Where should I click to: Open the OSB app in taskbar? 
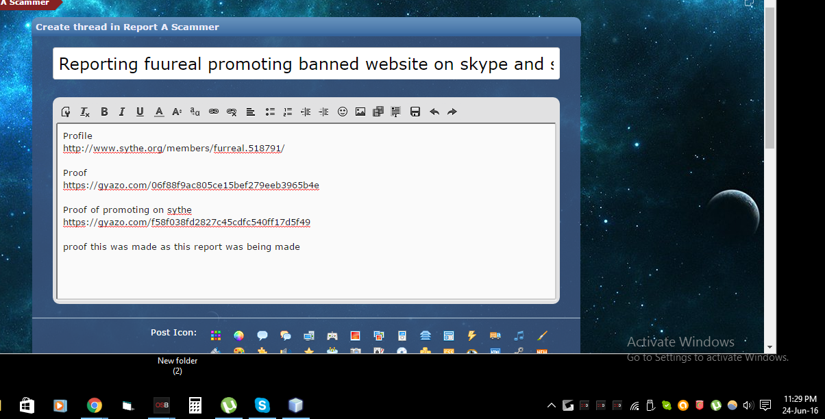[162, 405]
